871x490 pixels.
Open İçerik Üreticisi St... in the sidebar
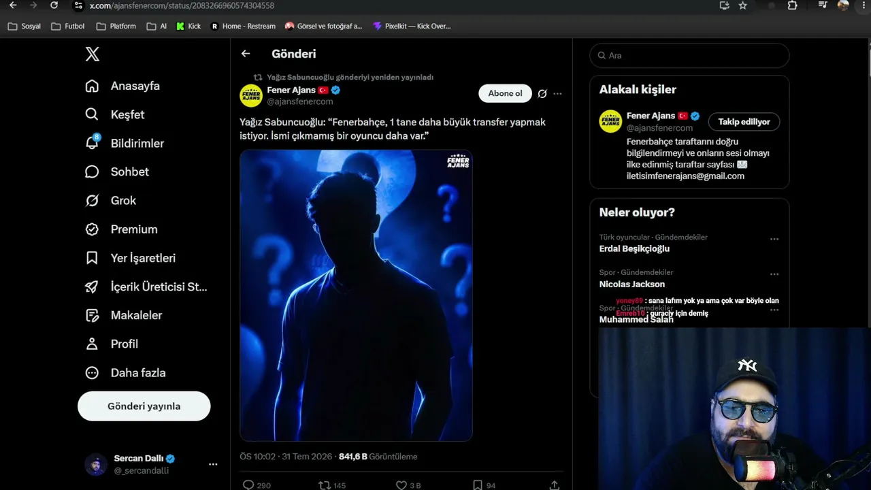146,287
